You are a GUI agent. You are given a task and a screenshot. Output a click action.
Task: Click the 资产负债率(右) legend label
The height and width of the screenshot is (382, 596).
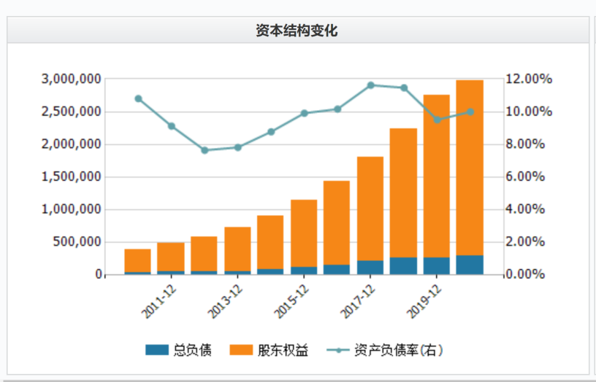pos(398,350)
